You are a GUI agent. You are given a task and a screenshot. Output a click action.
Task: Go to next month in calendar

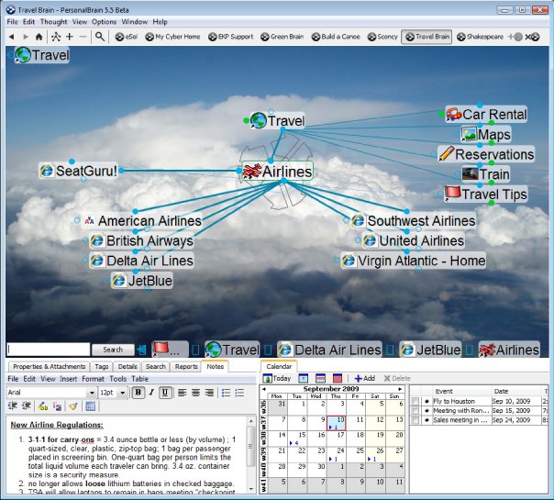point(400,389)
